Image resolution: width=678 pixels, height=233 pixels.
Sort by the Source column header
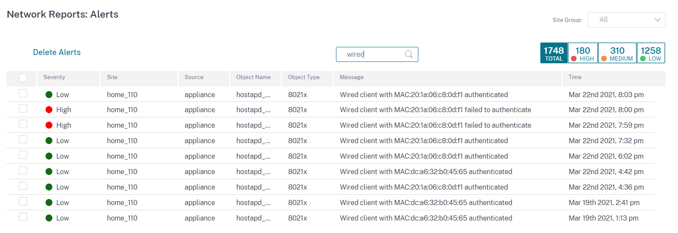[194, 77]
